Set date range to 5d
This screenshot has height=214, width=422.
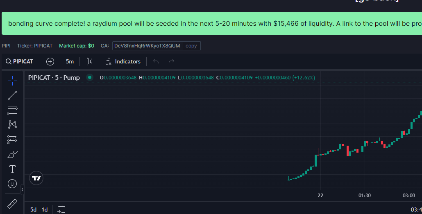point(33,209)
